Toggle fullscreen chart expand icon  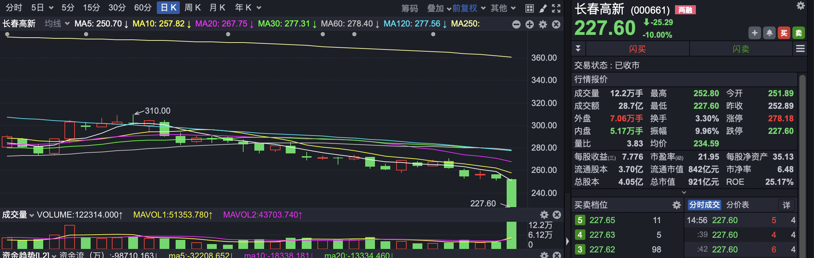(x=556, y=8)
